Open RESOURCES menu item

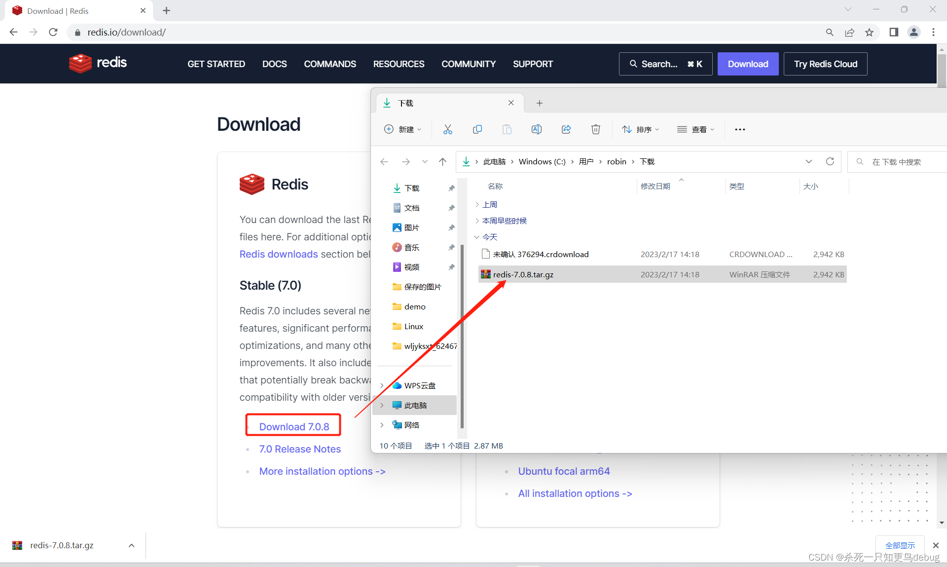(399, 64)
